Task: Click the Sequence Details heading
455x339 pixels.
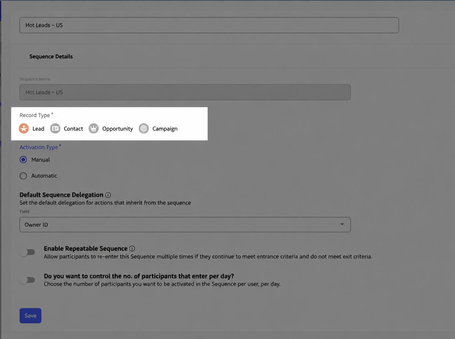Action: [x=51, y=56]
